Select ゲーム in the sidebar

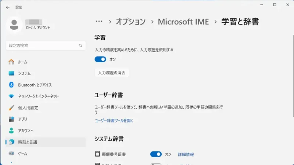[x=46, y=153]
